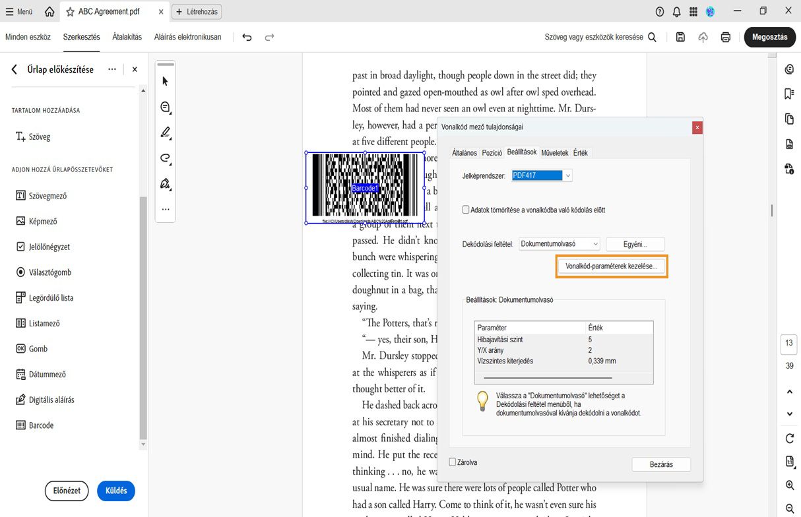Image resolution: width=801 pixels, height=517 pixels.
Task: Print the document
Action: [x=726, y=38]
